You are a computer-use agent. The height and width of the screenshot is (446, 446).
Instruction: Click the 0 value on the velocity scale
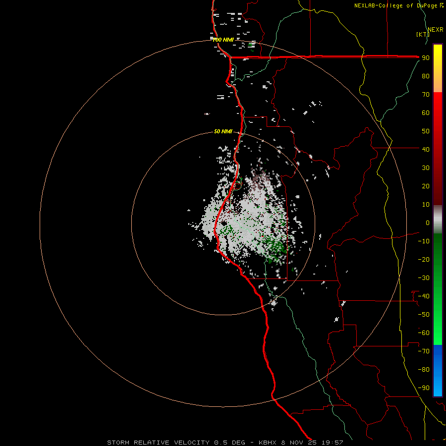(x=428, y=223)
